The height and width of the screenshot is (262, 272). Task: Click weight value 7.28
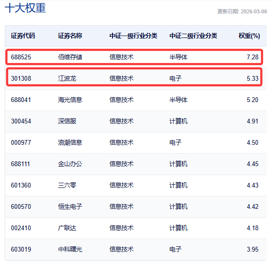(253, 57)
